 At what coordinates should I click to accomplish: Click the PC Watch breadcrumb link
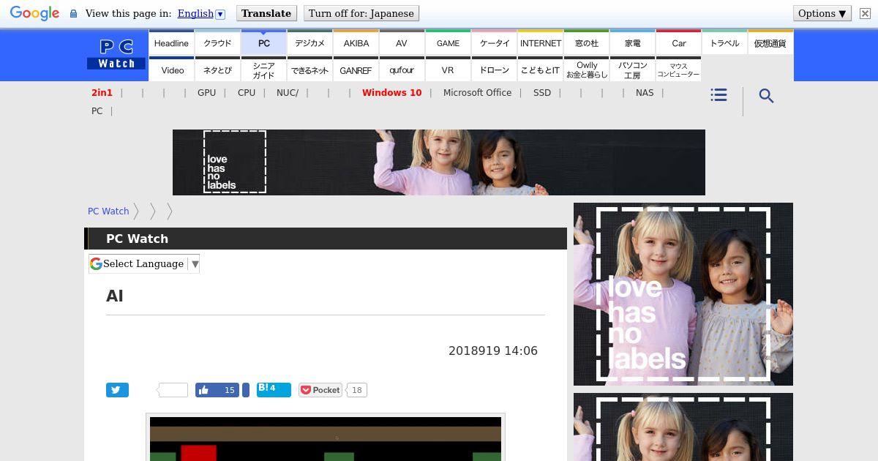(108, 211)
